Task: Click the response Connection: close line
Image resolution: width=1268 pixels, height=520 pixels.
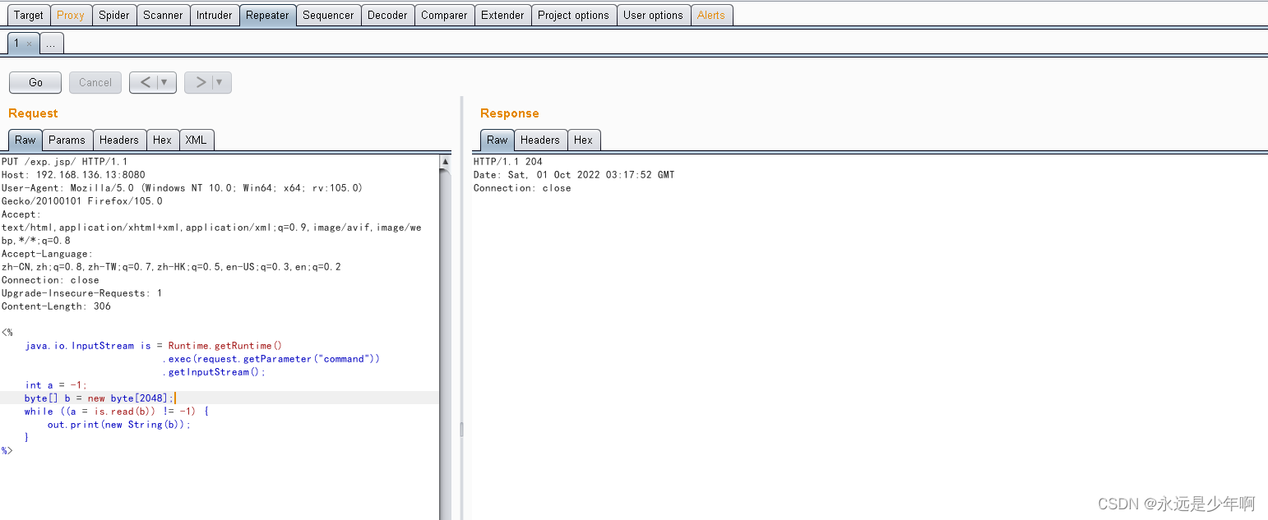Action: point(522,188)
